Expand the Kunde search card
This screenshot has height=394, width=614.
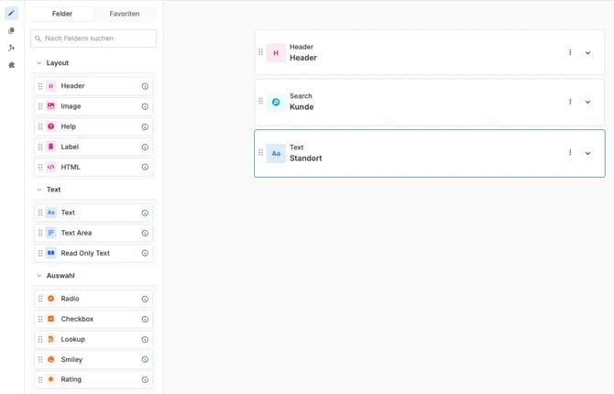coord(587,103)
